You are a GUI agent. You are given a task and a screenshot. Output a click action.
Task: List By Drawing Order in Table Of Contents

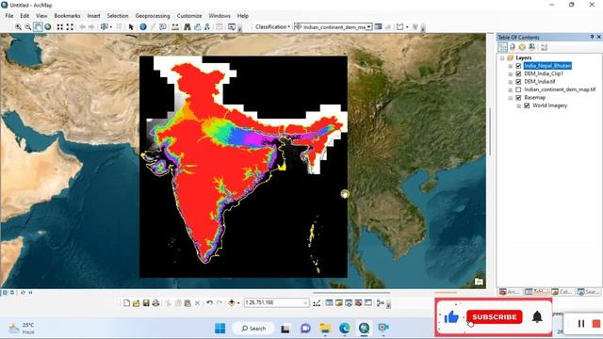click(x=502, y=47)
